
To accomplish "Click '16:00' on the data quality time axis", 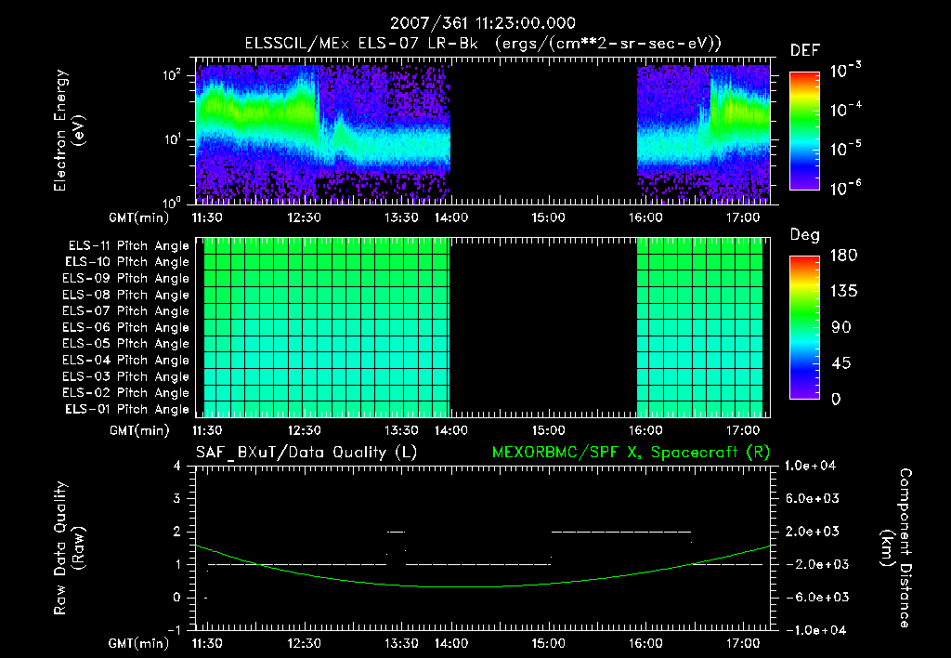I will pyautogui.click(x=645, y=643).
